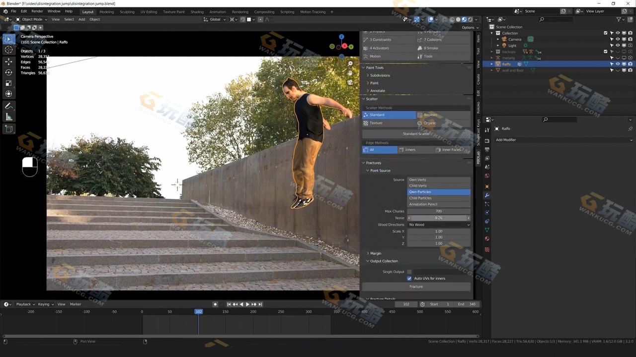Switch to the Shading workspace tab
This screenshot has width=636, height=357.
point(197,12)
